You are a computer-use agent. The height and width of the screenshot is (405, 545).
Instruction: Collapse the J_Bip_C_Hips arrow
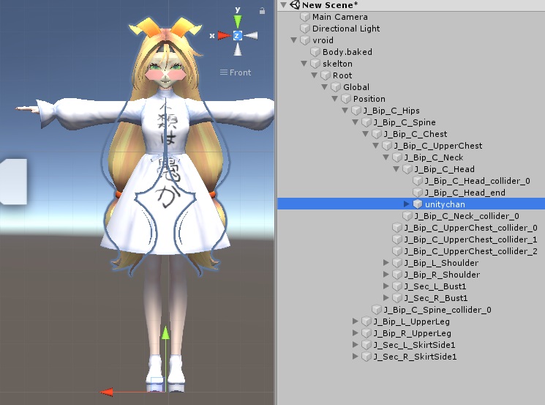(345, 111)
